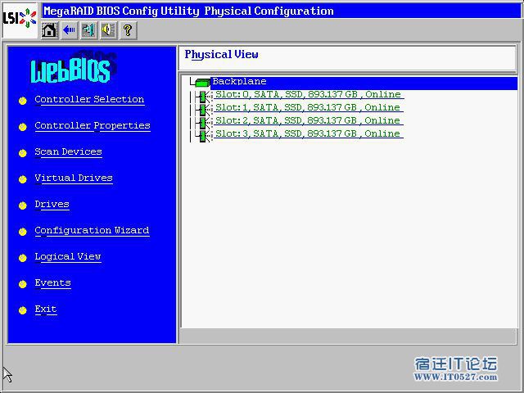Select Slot: 0 SATA SSD drive entry
Screen dimensions: 524x393
tap(309, 95)
